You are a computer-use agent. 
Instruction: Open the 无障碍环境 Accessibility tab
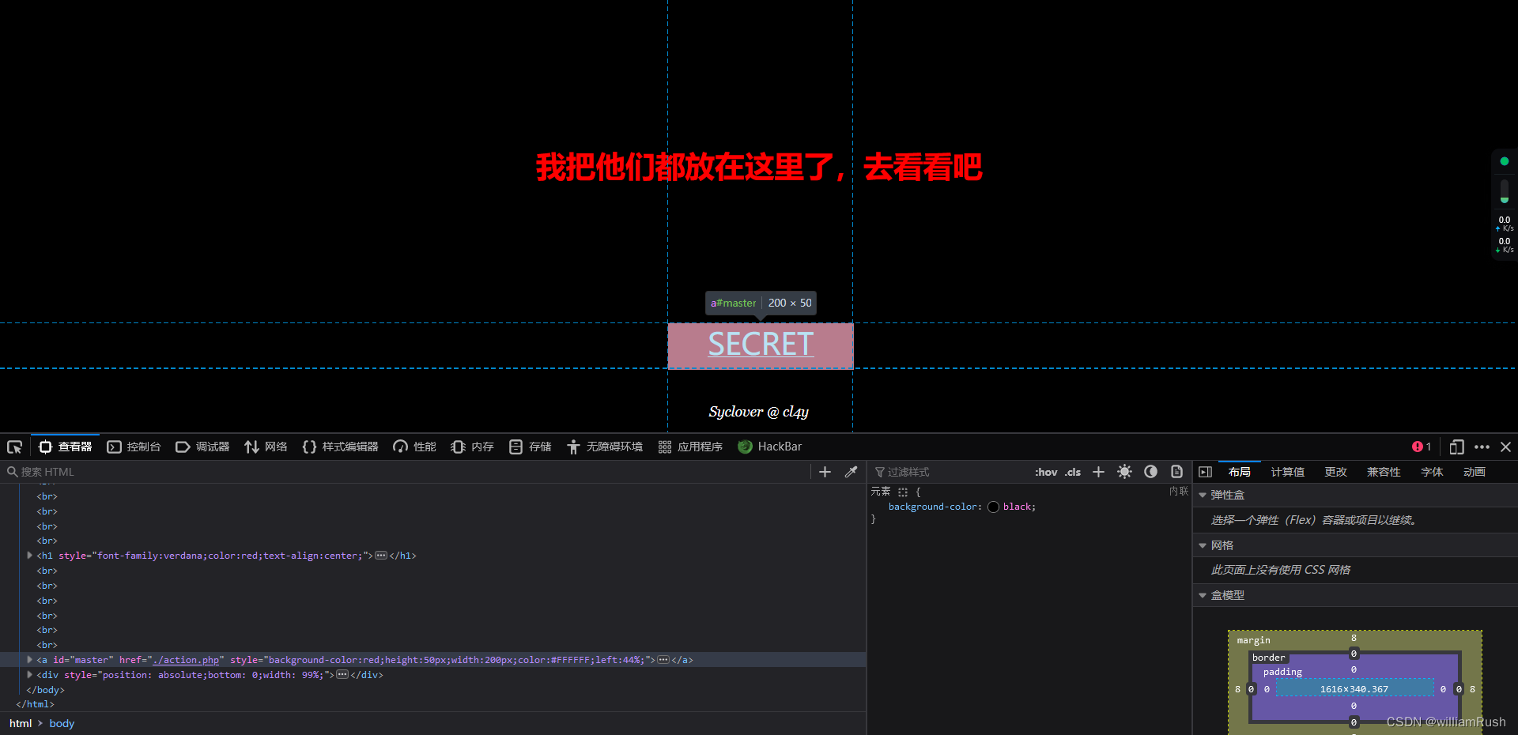pyautogui.click(x=605, y=447)
